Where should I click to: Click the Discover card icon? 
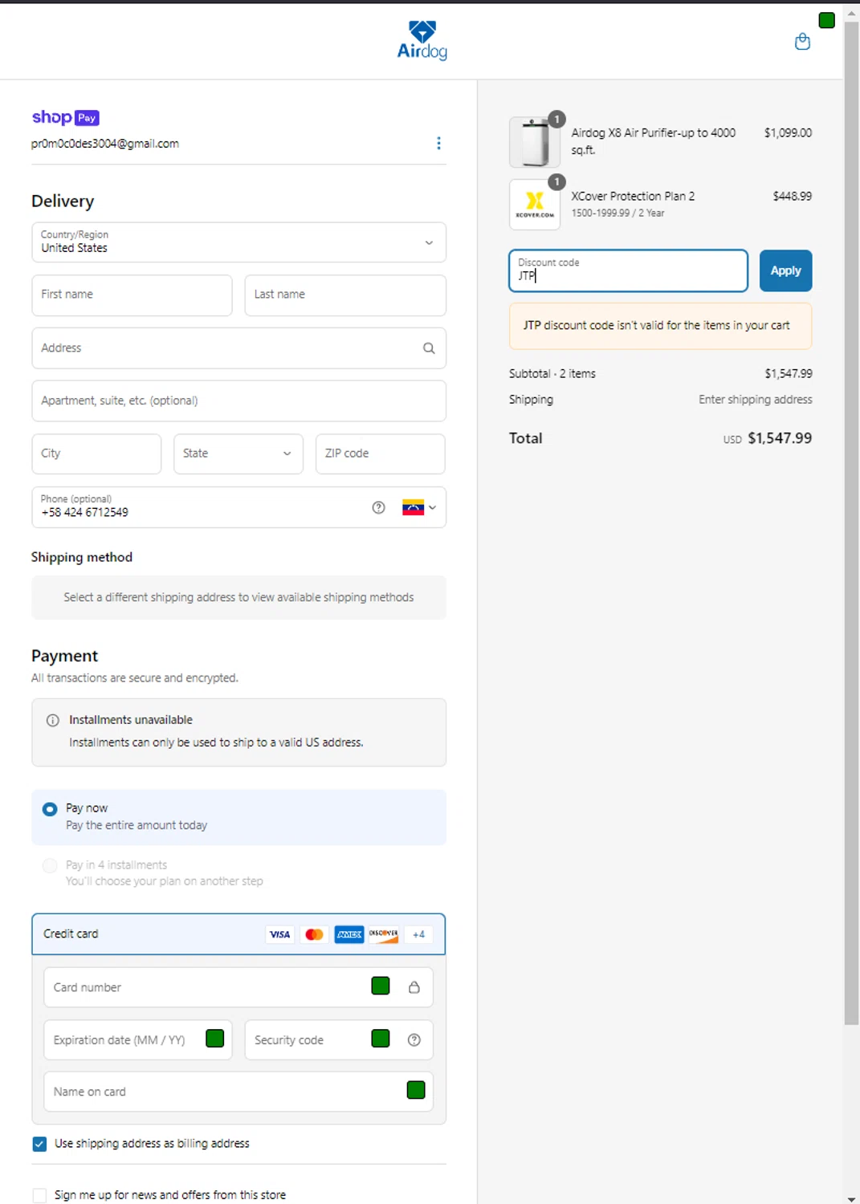[384, 934]
